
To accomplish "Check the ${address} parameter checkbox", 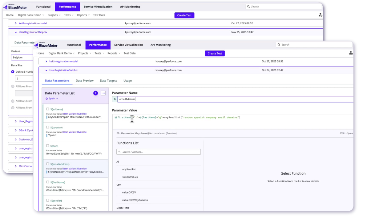I will pos(47,109).
